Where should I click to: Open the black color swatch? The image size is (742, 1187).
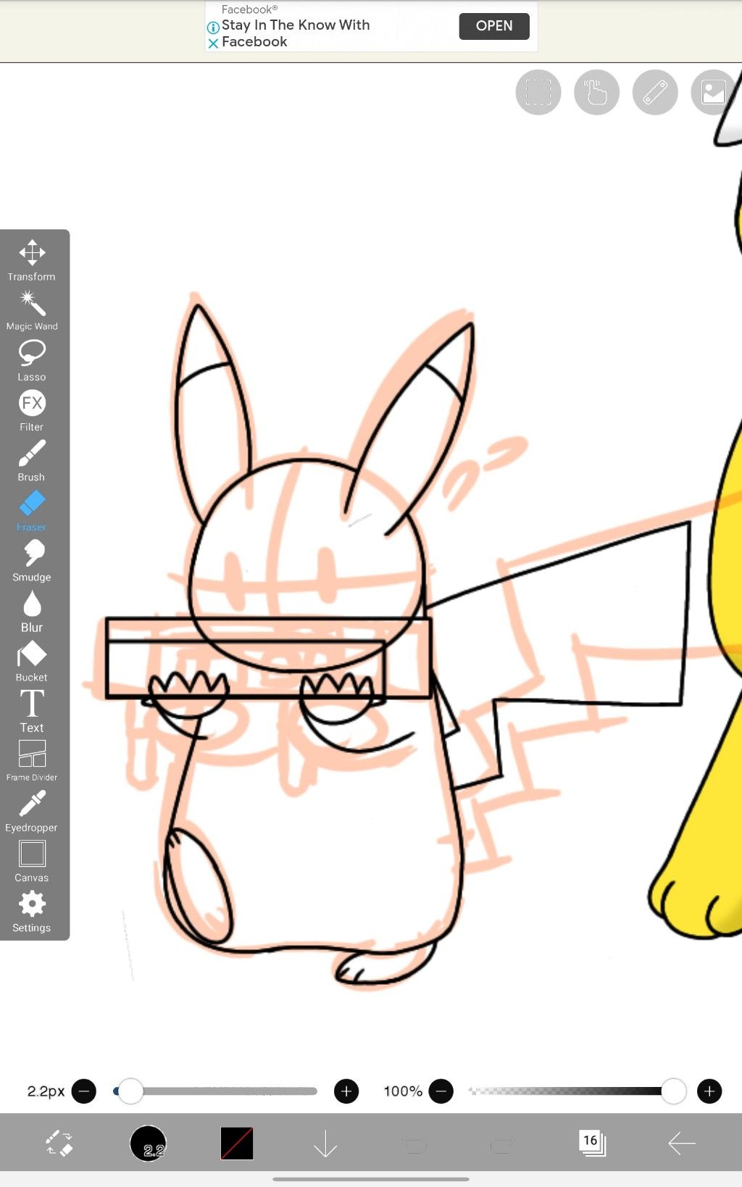tap(237, 1144)
